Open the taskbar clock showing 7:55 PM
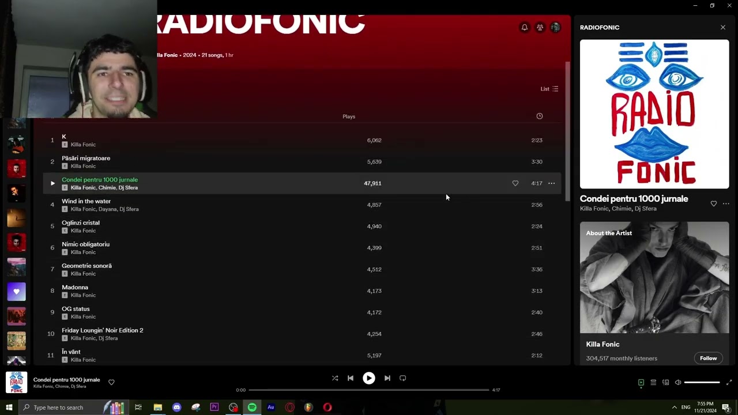Viewport: 738px width, 415px height. coord(705,408)
